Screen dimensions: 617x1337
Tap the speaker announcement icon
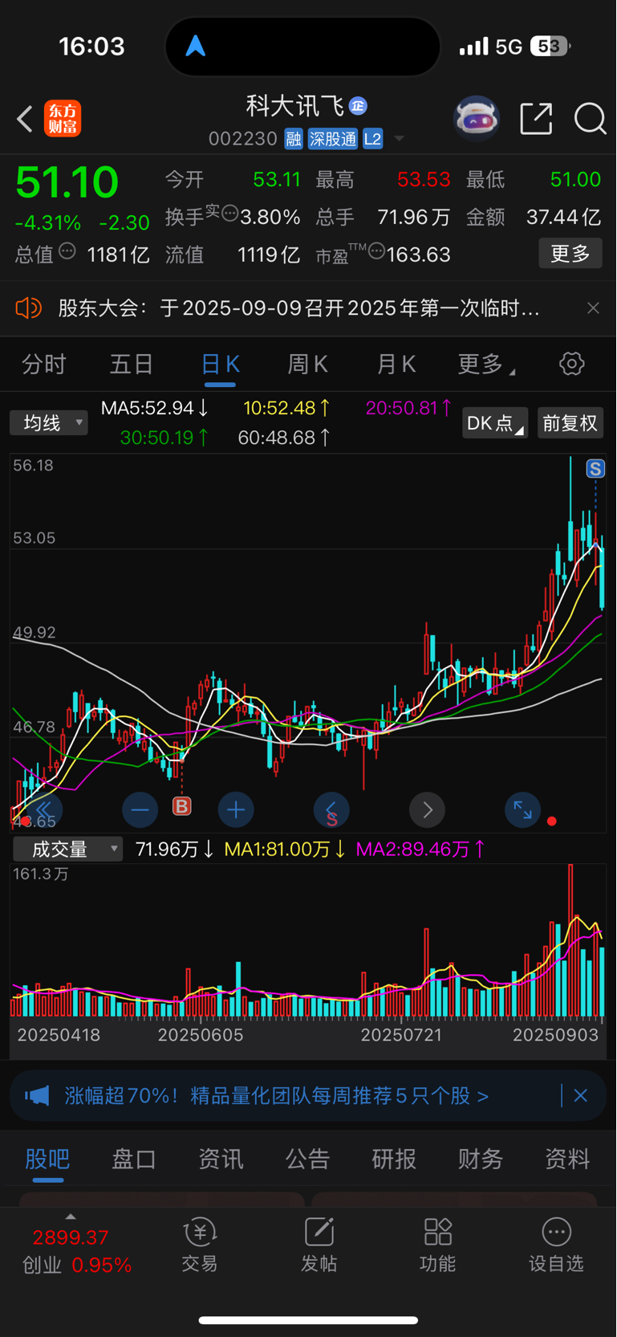pyautogui.click(x=28, y=308)
